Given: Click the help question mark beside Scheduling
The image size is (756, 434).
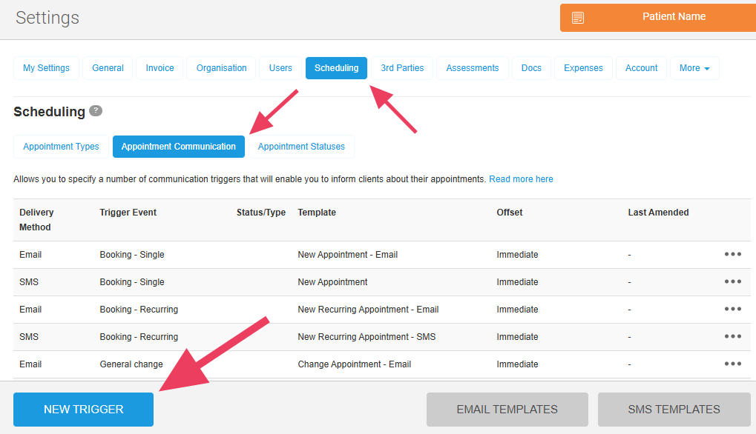Looking at the screenshot, I should [x=96, y=111].
